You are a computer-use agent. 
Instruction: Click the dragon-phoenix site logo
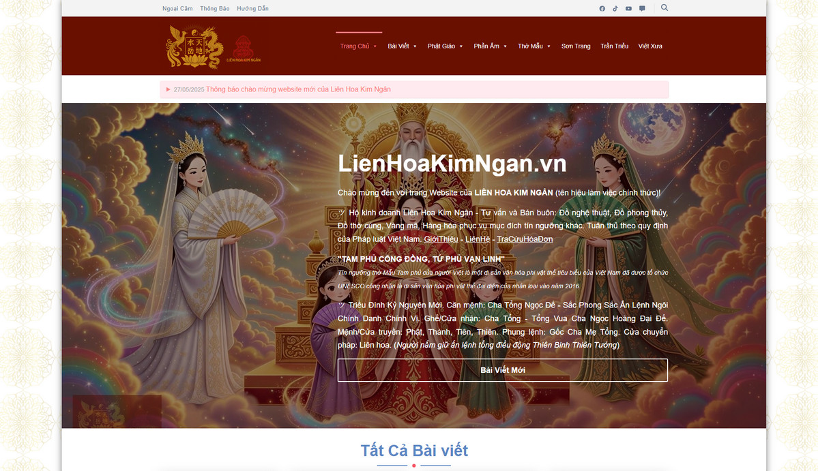pos(195,48)
